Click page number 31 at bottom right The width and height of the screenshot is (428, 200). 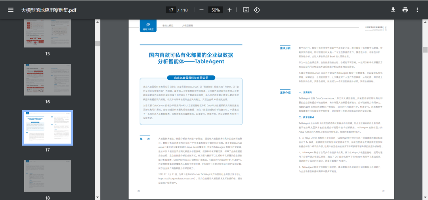coord(384,191)
